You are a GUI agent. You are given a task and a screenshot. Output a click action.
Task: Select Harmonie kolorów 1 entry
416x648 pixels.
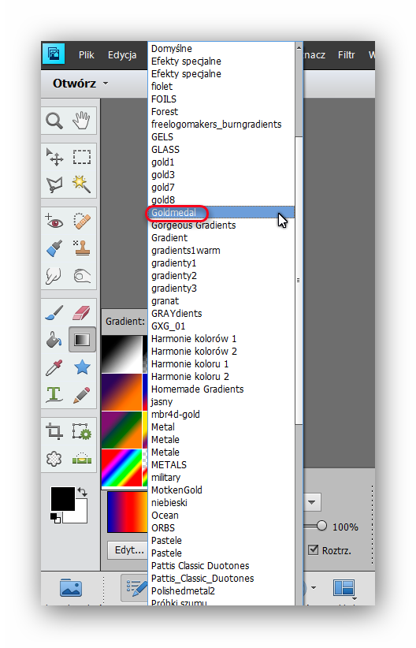click(x=221, y=338)
